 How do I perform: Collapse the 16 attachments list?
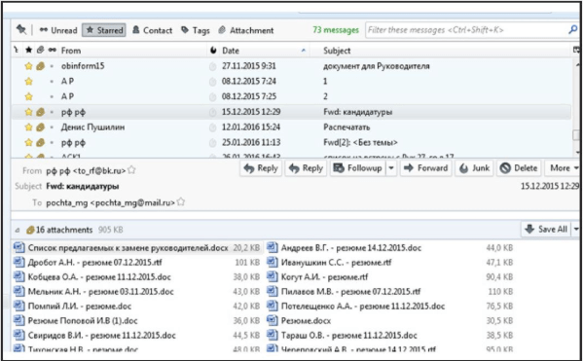click(x=18, y=231)
